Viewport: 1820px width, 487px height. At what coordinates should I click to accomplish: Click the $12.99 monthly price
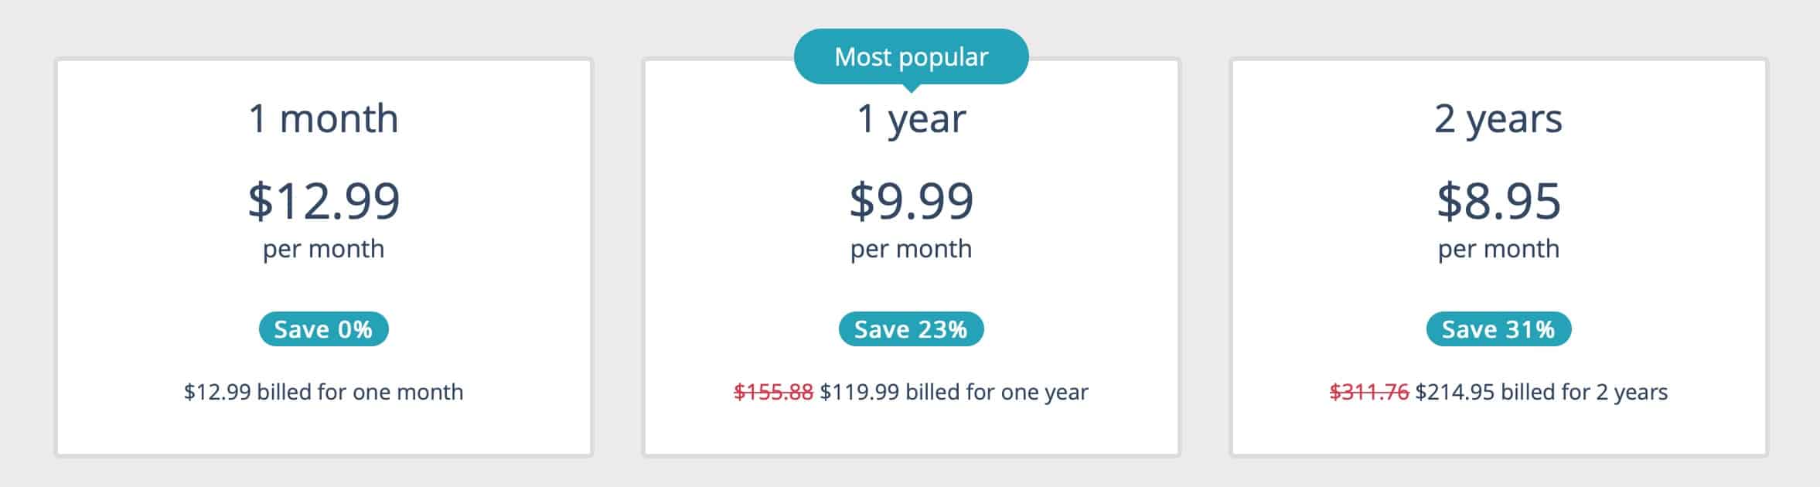click(323, 201)
